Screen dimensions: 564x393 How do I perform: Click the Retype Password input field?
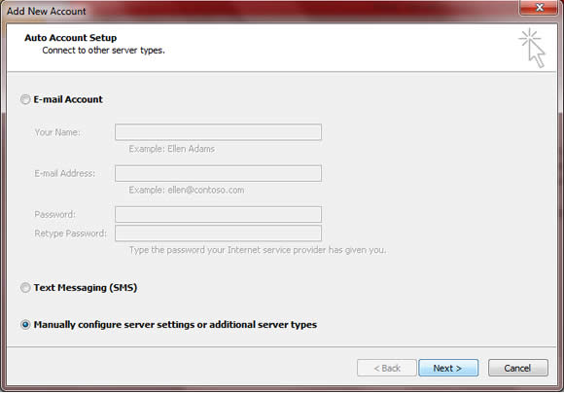218,233
